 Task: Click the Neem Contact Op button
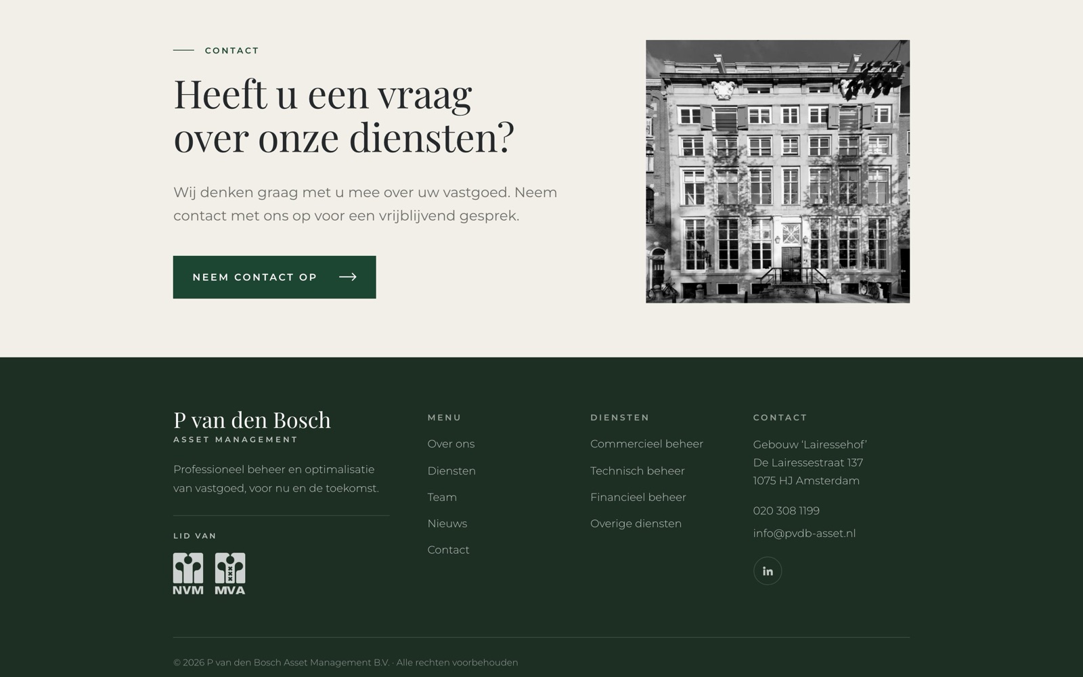pyautogui.click(x=274, y=277)
